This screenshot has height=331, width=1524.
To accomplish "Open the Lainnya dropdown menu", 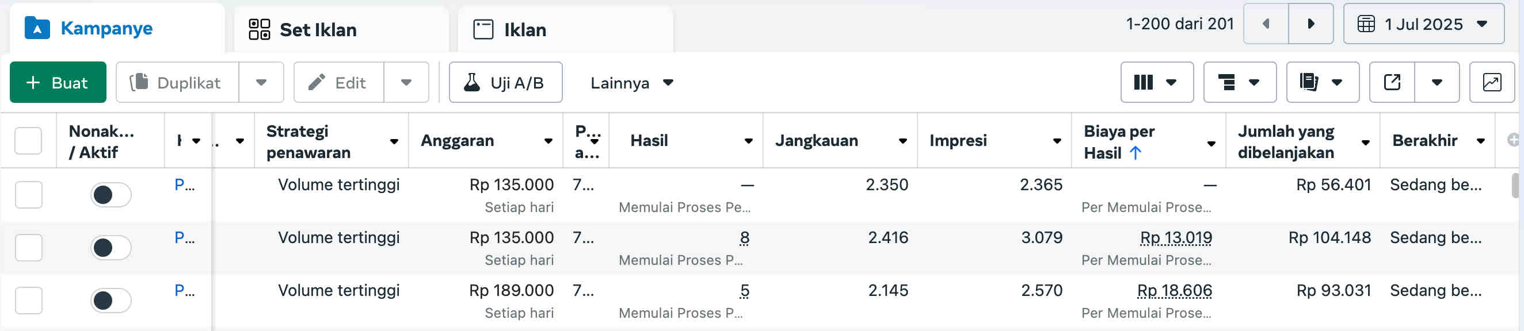I will click(631, 82).
